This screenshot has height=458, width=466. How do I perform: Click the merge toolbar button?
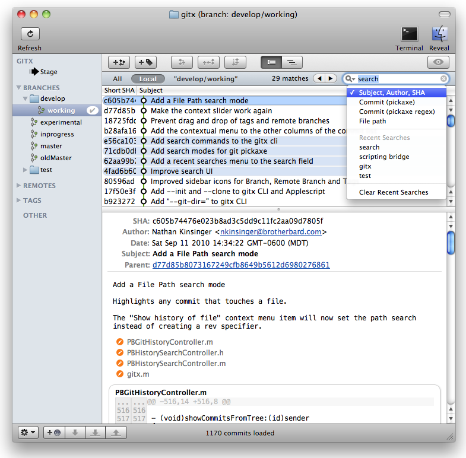[x=182, y=62]
